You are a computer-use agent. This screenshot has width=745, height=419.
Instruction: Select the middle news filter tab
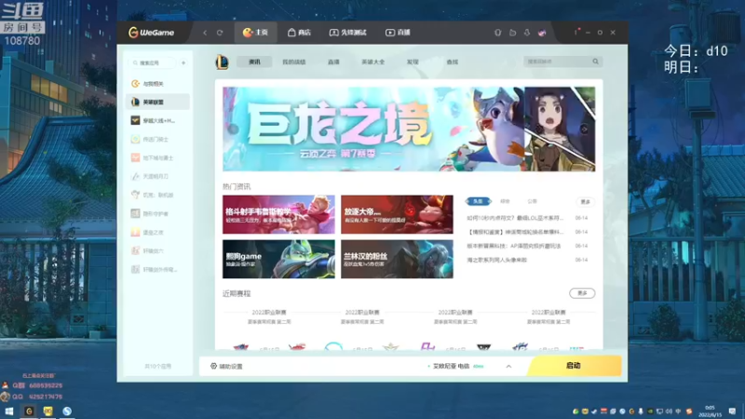coord(505,201)
